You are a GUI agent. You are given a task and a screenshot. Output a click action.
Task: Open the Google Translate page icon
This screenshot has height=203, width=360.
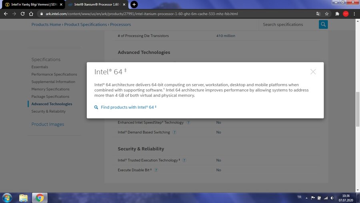point(318,14)
